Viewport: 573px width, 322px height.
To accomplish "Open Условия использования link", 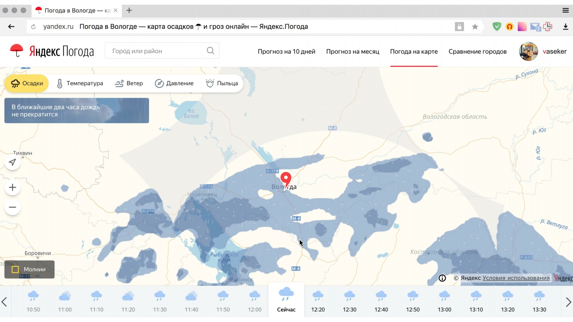I will [516, 278].
